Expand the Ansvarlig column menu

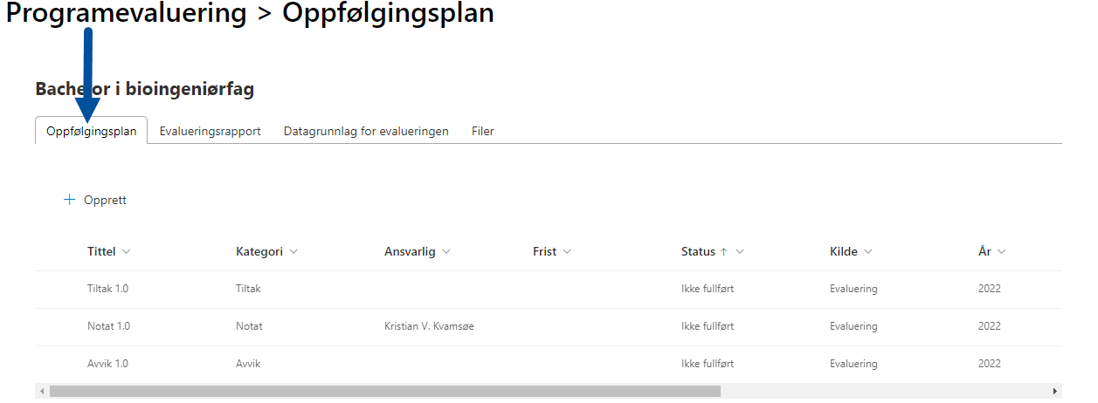(x=446, y=252)
